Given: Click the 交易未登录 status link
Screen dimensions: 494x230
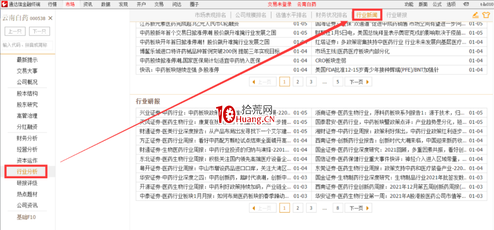Looking at the screenshot, I should point(279,5).
